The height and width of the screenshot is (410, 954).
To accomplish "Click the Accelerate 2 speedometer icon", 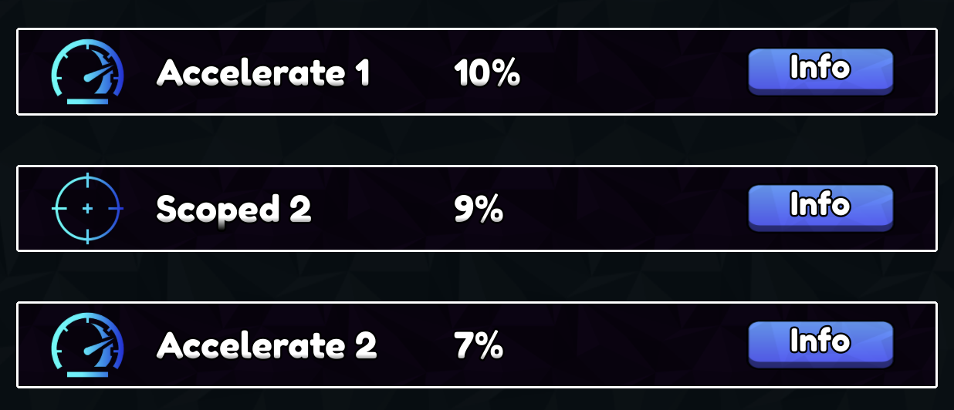I will tap(87, 344).
